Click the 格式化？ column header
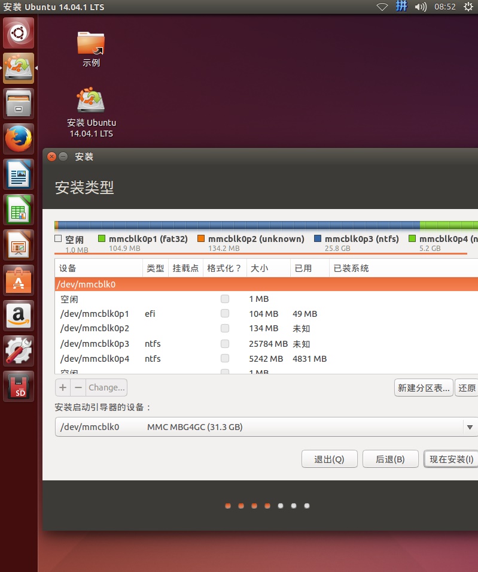This screenshot has height=572, width=478. (225, 268)
